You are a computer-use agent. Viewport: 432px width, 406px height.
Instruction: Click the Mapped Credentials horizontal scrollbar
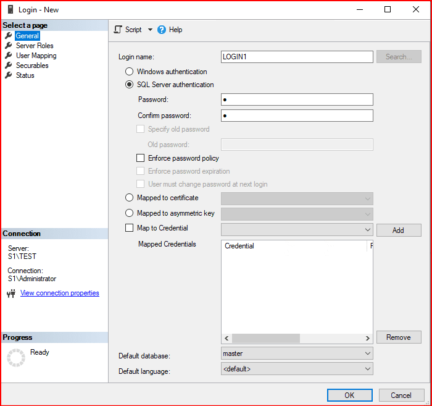point(265,338)
